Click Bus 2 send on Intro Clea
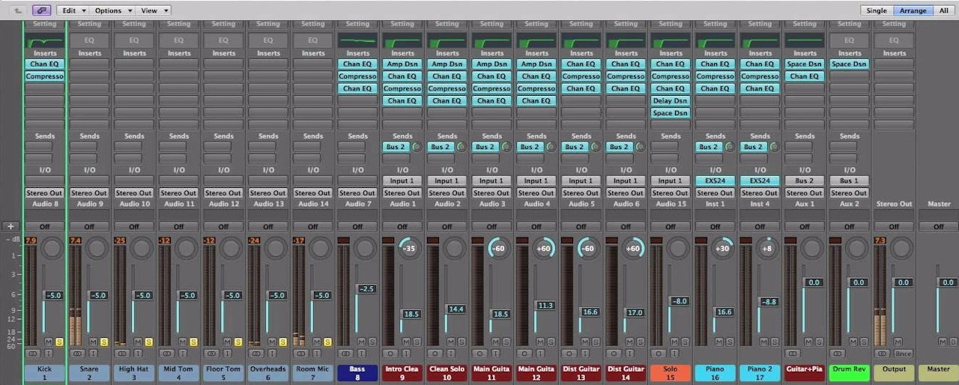 click(x=396, y=147)
